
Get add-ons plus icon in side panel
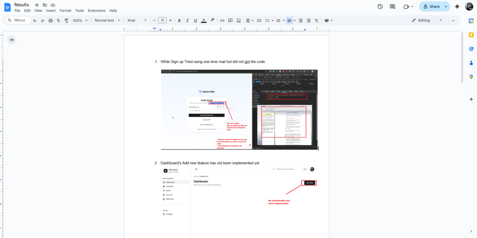click(x=471, y=99)
